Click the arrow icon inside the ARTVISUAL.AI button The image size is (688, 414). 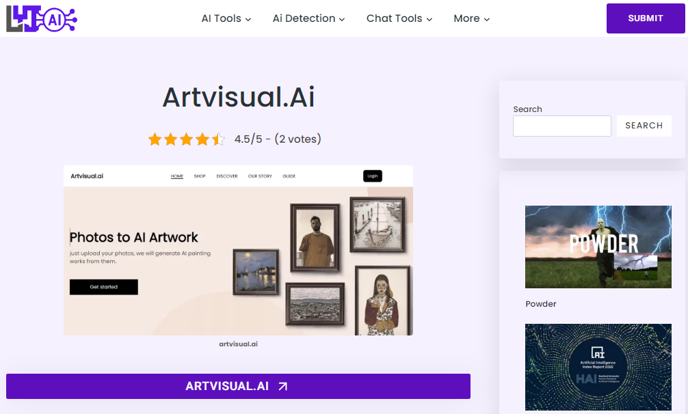pyautogui.click(x=281, y=386)
